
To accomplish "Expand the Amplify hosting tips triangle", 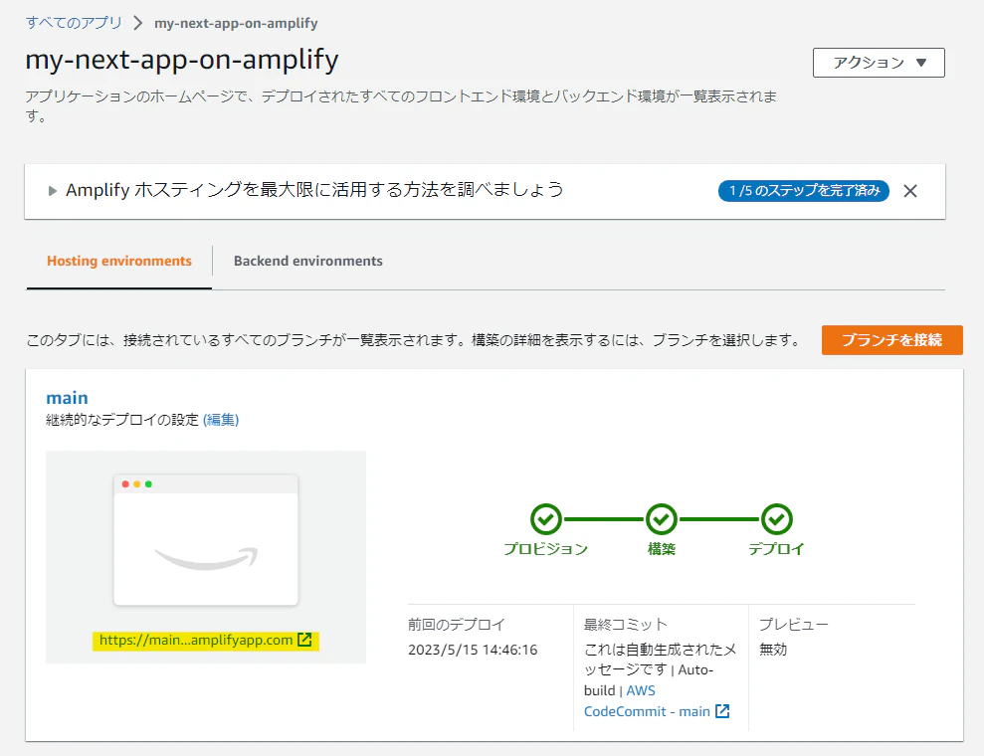I will point(53,191).
